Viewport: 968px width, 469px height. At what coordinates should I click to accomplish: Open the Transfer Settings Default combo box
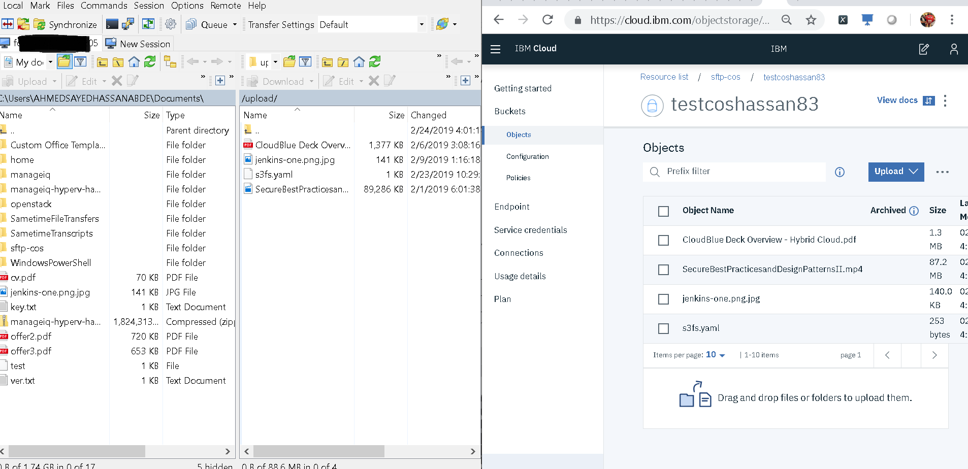(x=372, y=24)
